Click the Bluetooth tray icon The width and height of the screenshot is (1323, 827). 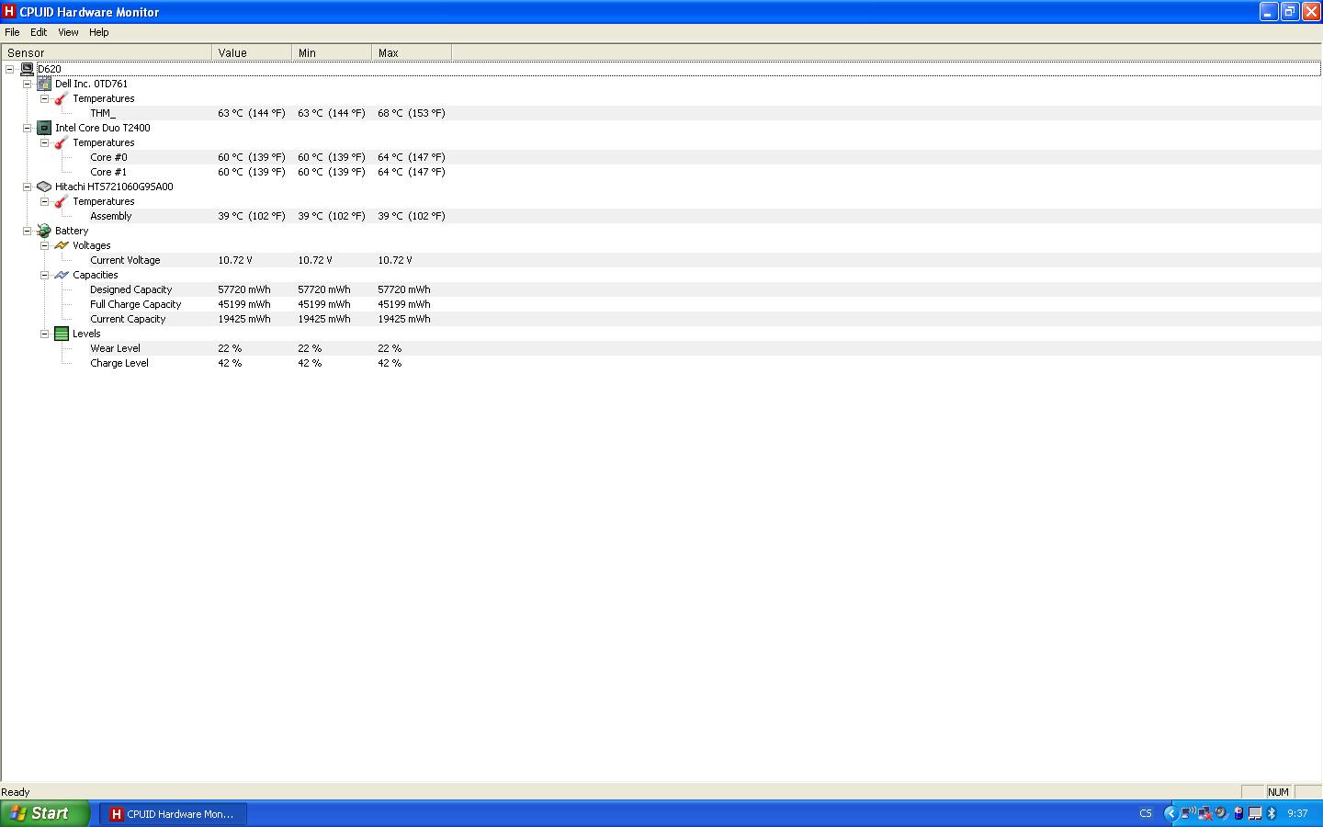(1272, 813)
